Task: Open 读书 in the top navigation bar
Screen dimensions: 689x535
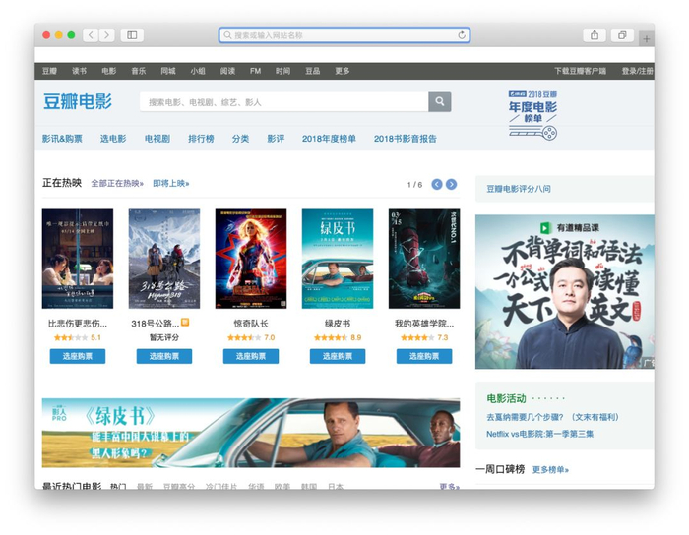Action: tap(79, 71)
